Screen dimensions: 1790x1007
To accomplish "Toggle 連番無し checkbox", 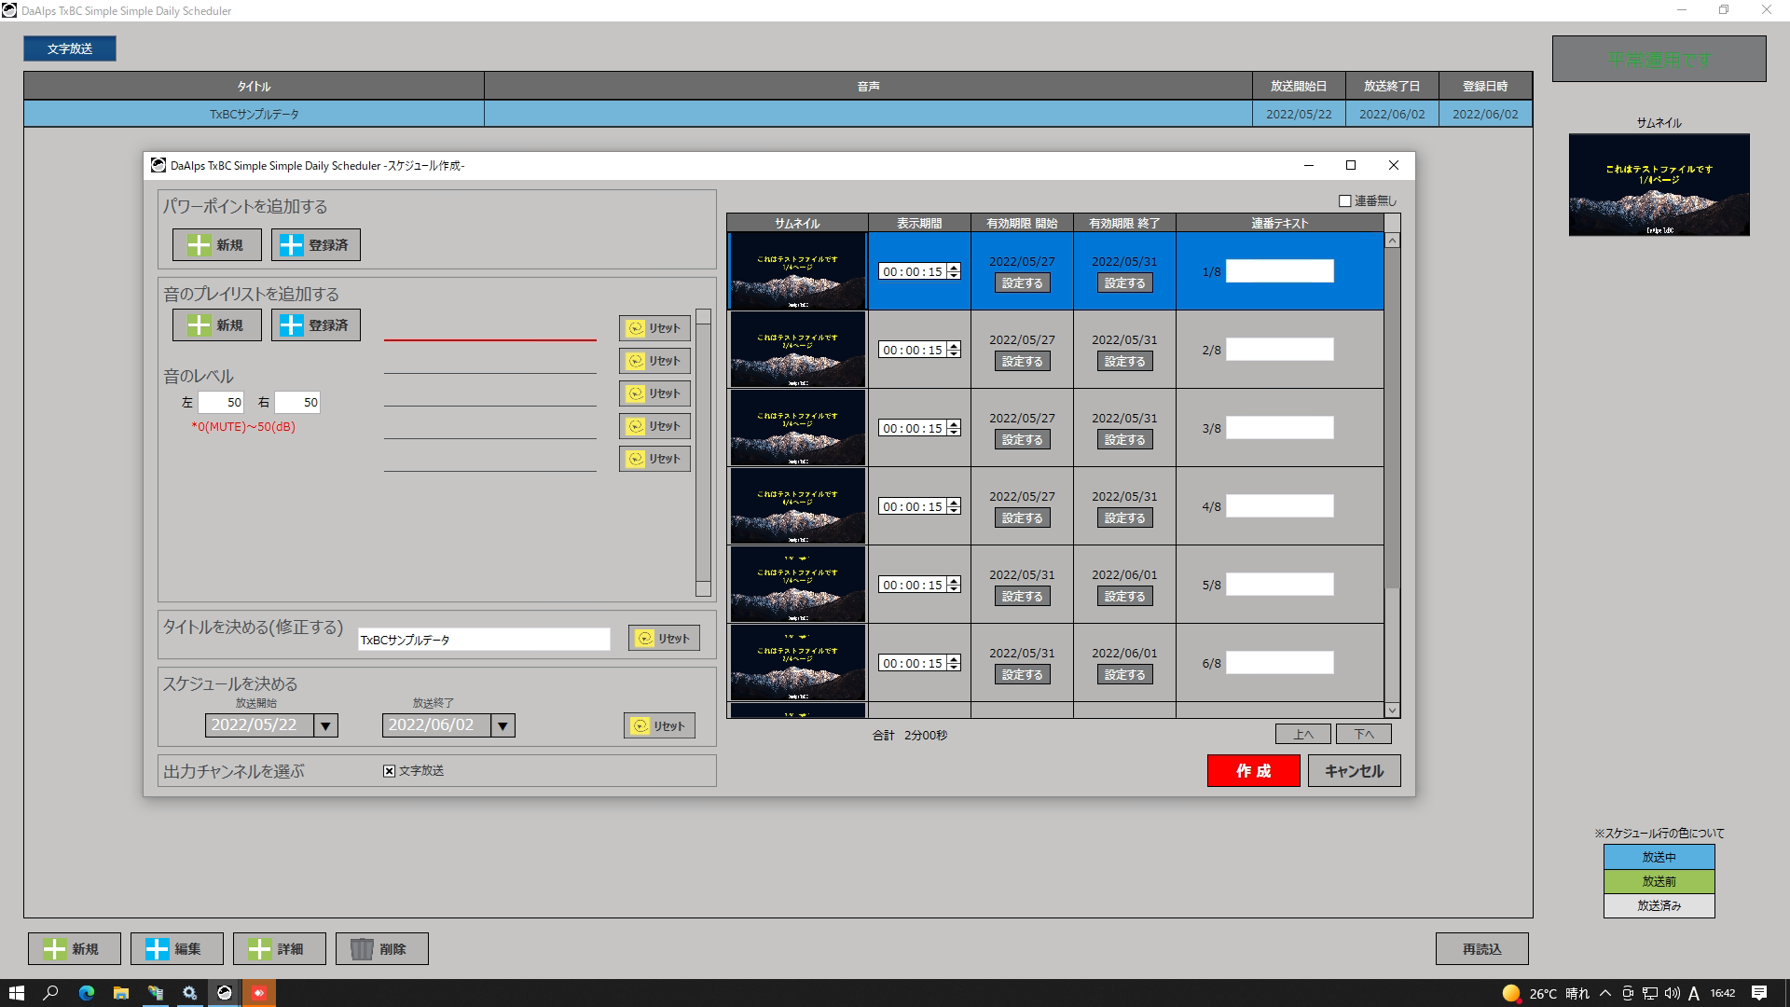I will [x=1345, y=201].
